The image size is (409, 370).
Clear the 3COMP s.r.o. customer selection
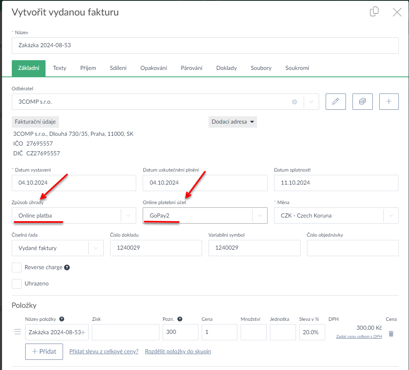point(294,102)
